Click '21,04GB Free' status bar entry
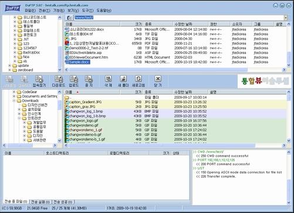 click(37, 208)
